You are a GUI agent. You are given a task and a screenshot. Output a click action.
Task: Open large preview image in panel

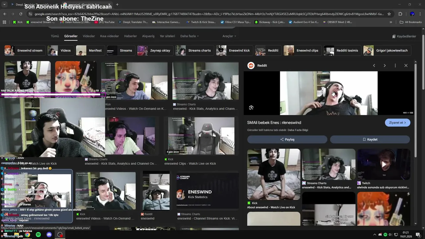point(329,93)
